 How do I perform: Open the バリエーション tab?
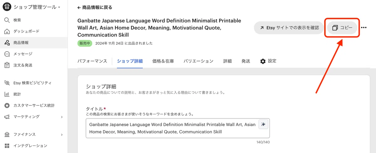click(x=198, y=61)
